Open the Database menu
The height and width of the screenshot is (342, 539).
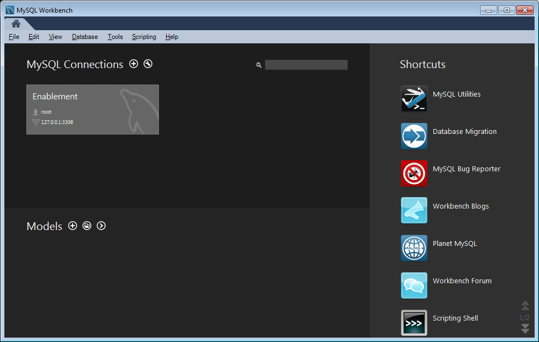[85, 37]
